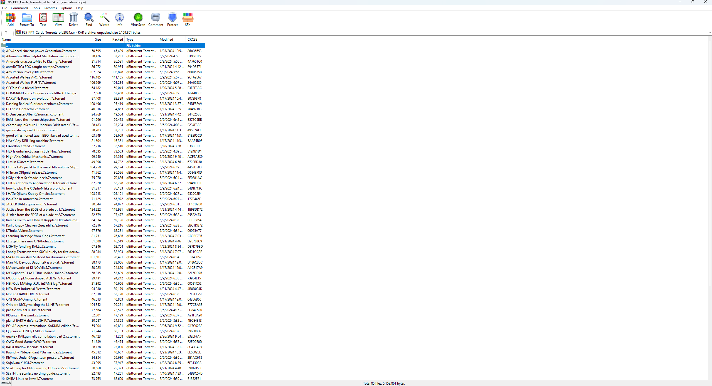712x386 pixels.
Task: Sort by the CRC32 column header
Action: click(x=196, y=40)
